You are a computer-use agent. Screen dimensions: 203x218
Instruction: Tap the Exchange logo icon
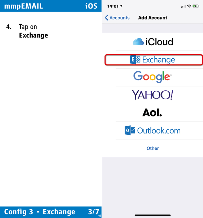point(135,60)
